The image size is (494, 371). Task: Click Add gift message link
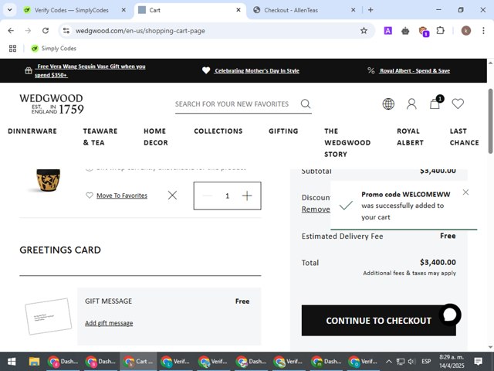[109, 323]
